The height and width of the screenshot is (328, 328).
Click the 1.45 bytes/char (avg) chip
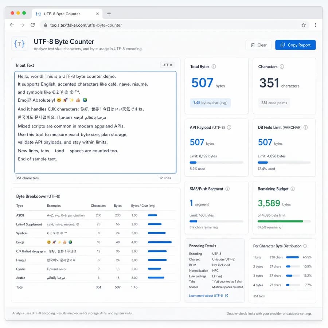point(210,103)
